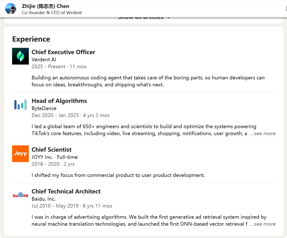
Task: Select the Baidu logo icon
Action: 20,195
